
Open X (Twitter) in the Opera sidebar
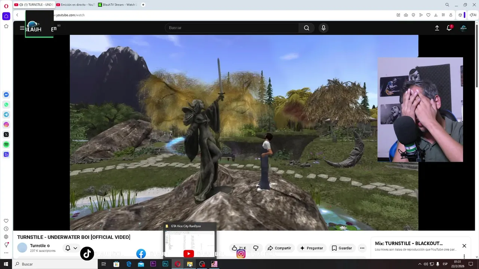(6, 134)
